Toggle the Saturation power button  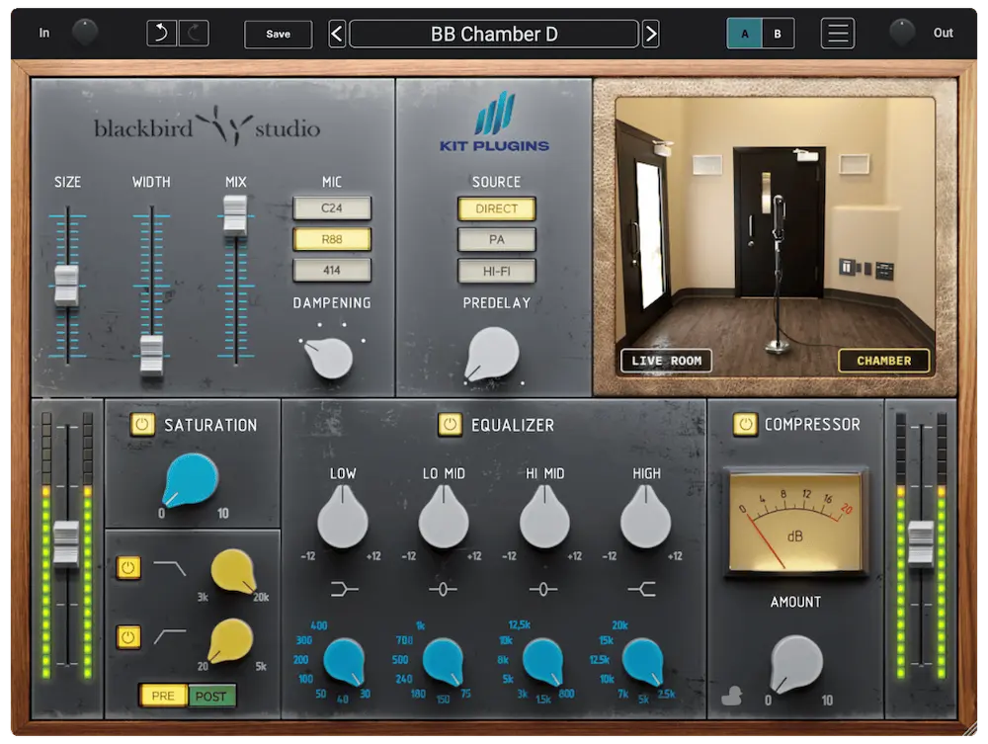point(141,425)
